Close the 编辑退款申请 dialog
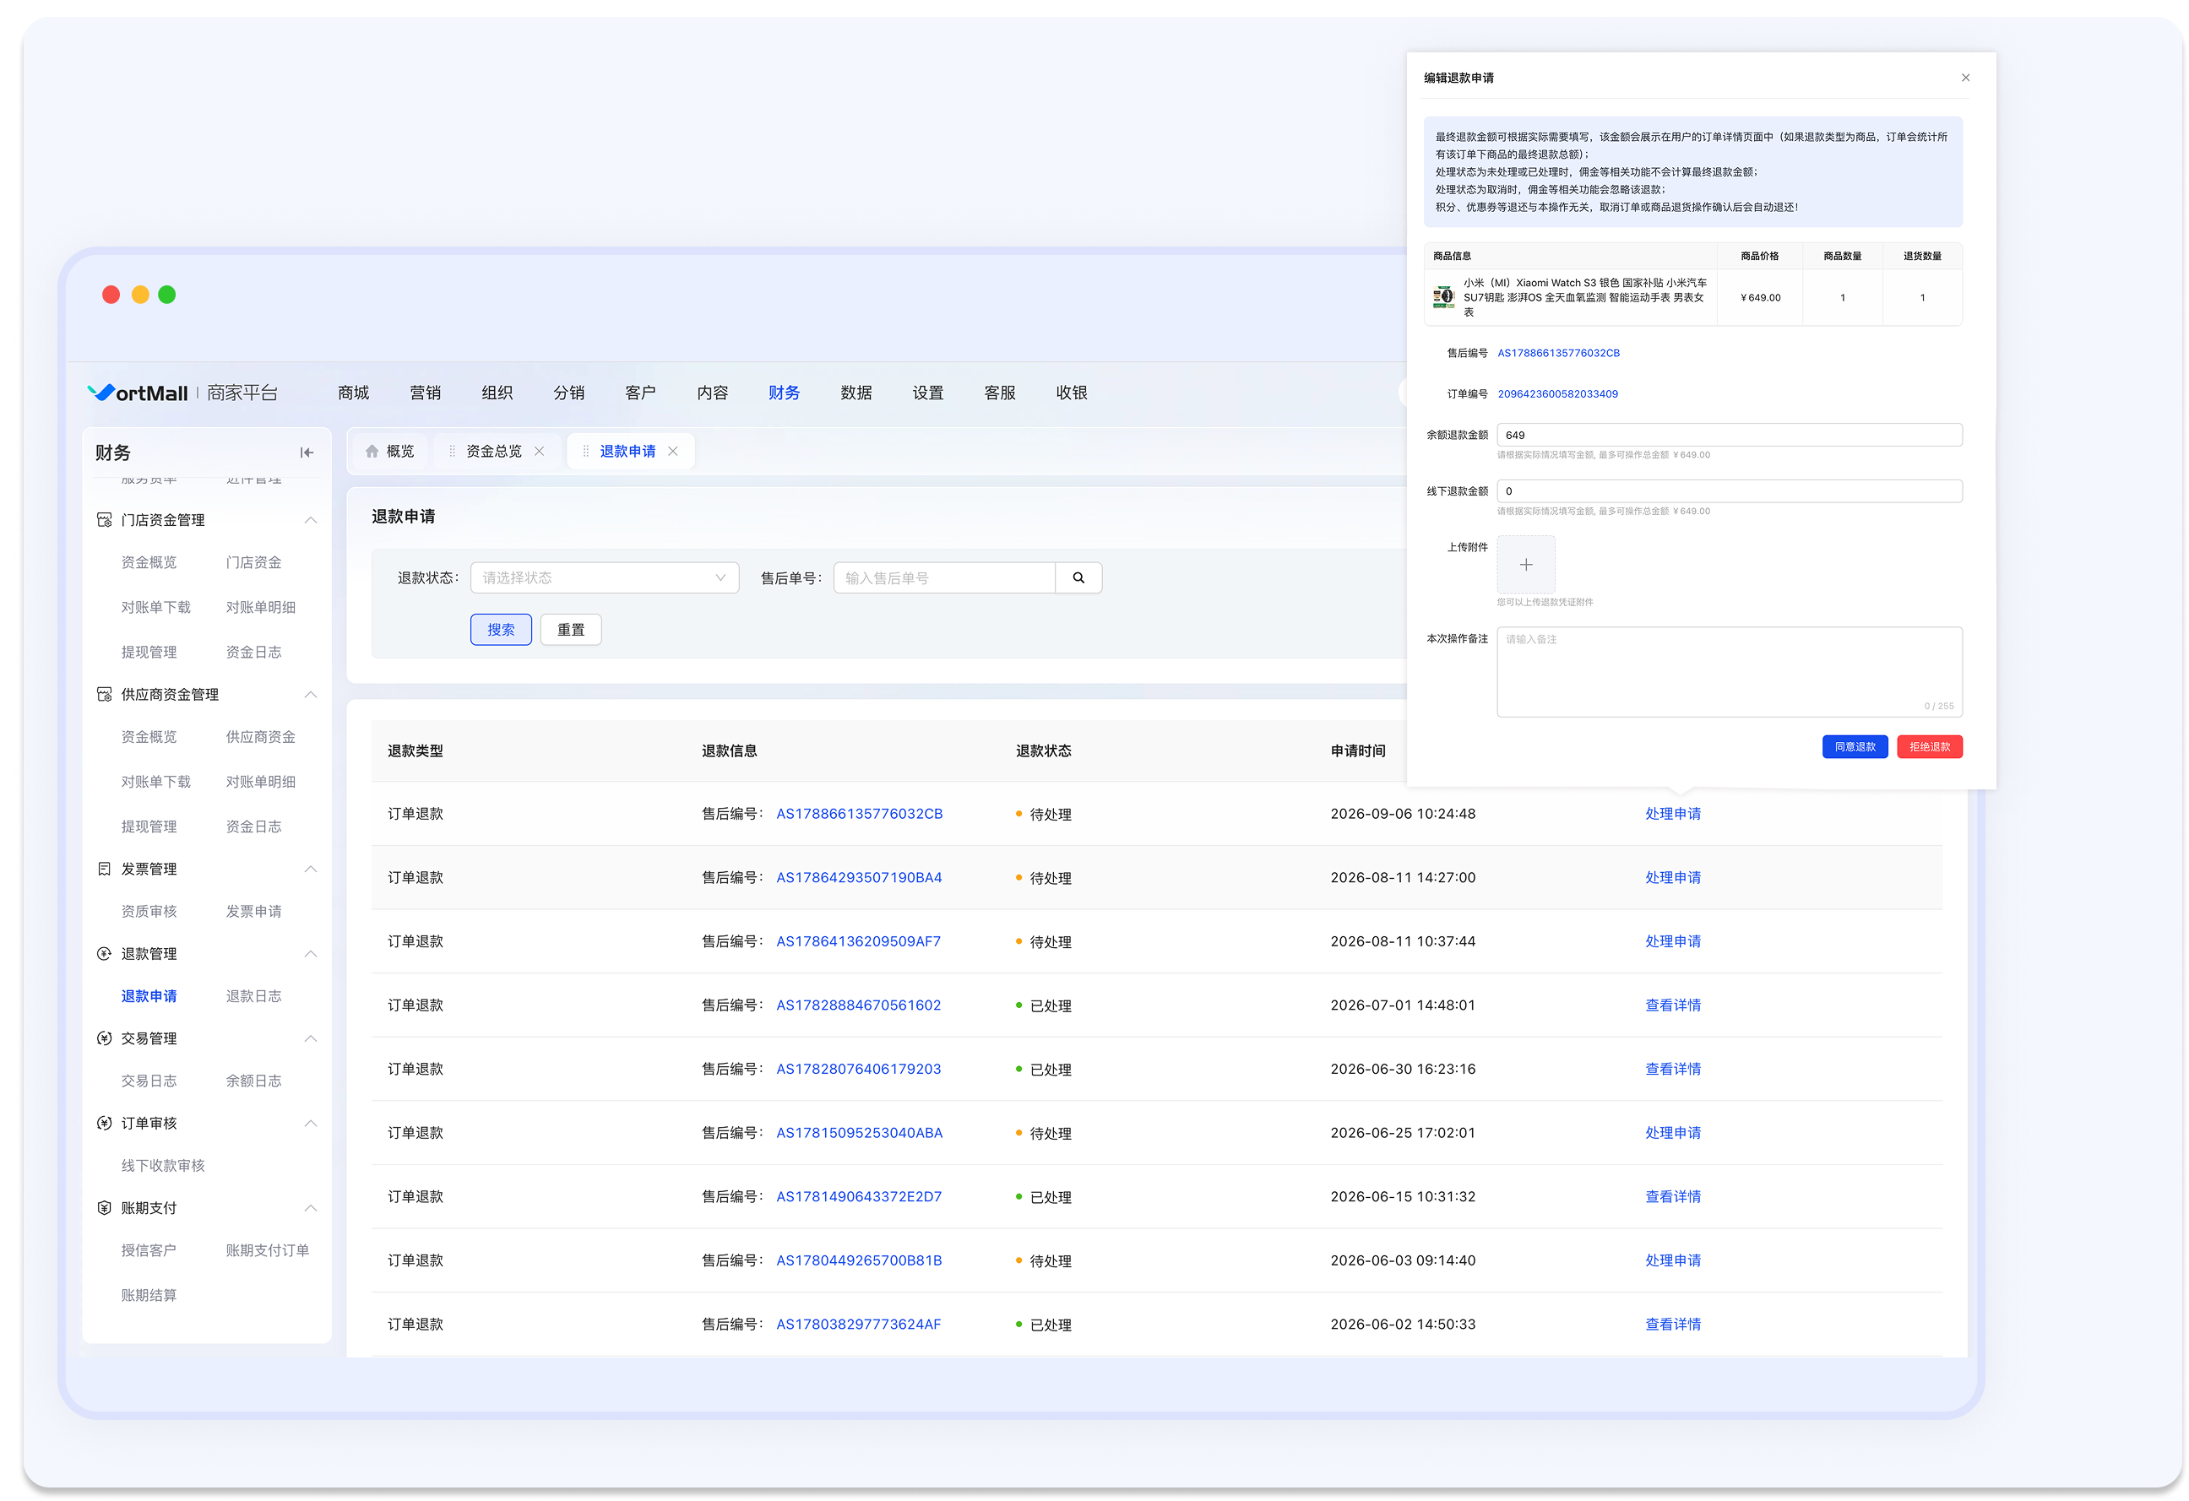Viewport: 2189px width, 1501px height. [1966, 79]
